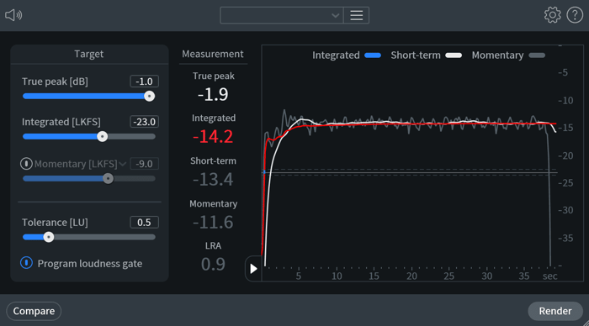This screenshot has height=326, width=589.
Task: Click the 35 seconds mark on the timeline
Action: point(524,276)
